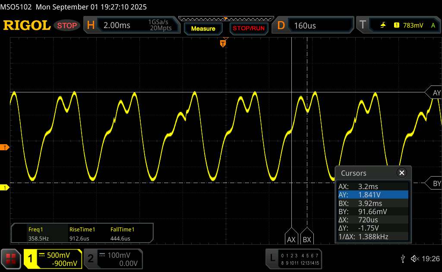This screenshot has height=272, width=442.
Task: Click the USB status icon
Action: (403, 259)
